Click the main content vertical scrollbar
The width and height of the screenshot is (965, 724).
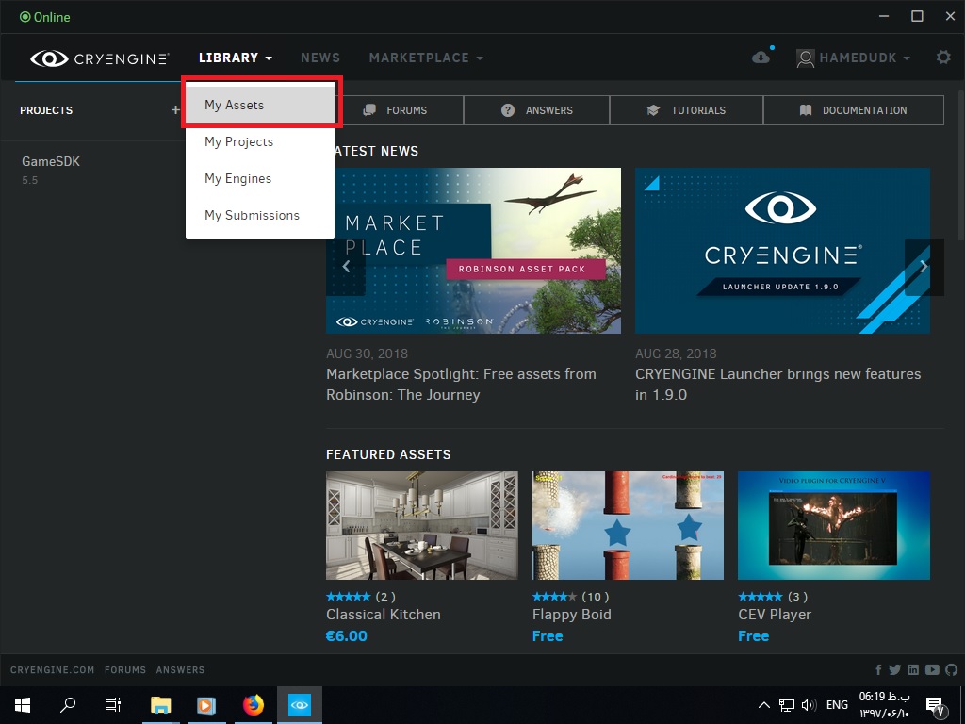point(960,166)
